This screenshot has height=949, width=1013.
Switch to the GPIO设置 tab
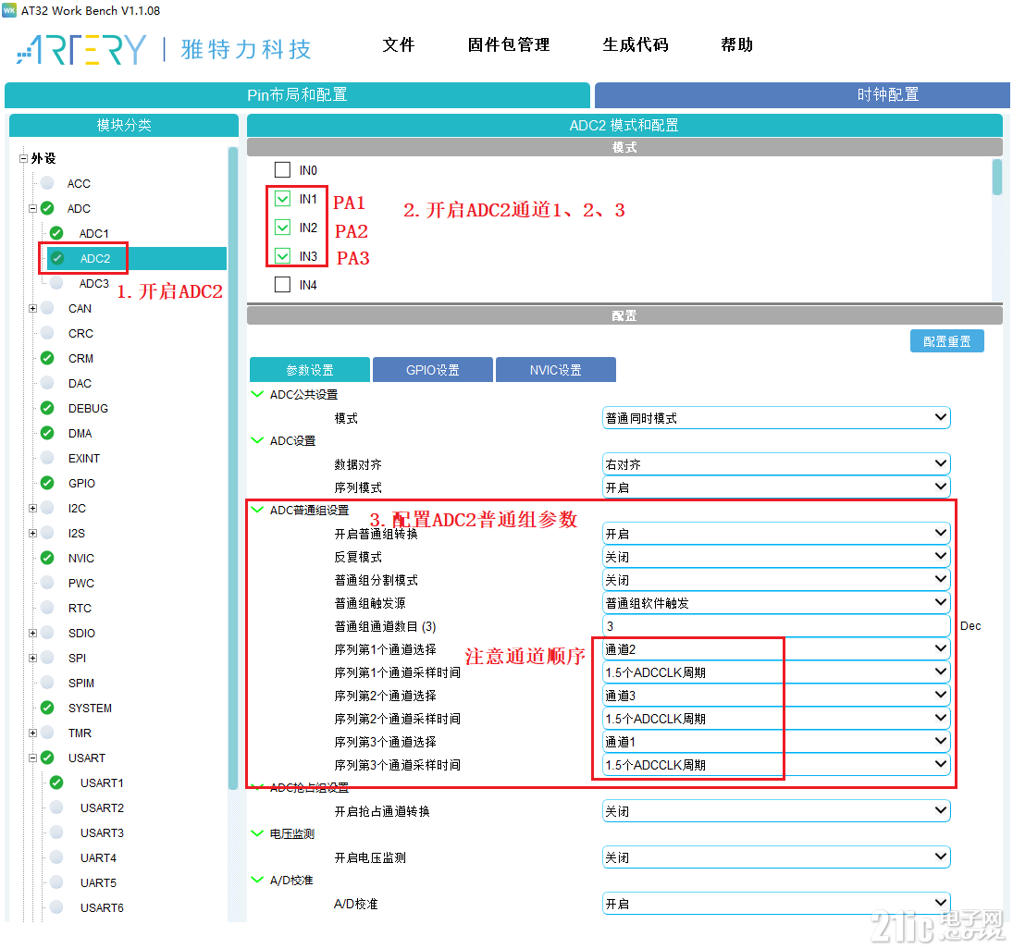[433, 370]
